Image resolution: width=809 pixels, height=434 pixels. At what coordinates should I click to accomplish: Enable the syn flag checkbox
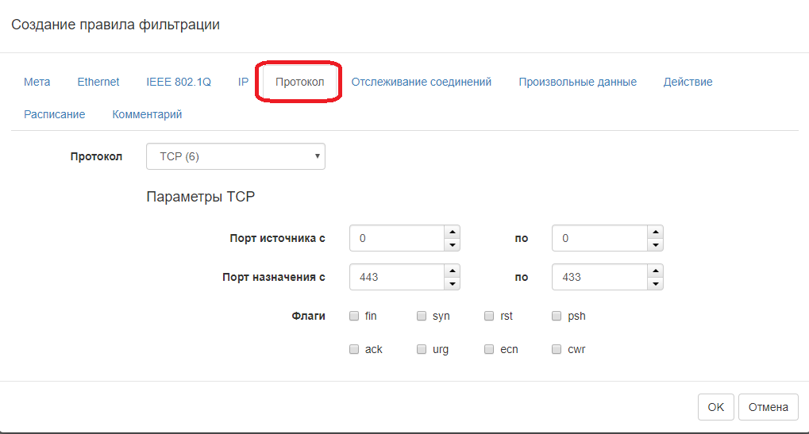tap(422, 316)
